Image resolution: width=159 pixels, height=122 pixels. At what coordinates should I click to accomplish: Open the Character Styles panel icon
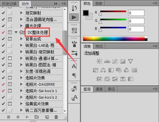point(74,98)
